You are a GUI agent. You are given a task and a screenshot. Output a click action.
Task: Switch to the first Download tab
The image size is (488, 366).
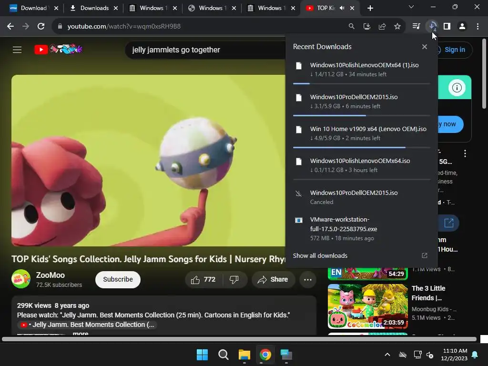coord(34,8)
